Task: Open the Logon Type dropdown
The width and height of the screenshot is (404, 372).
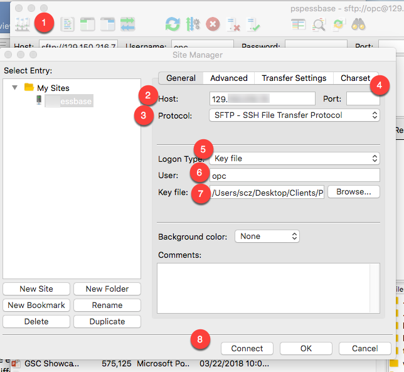Action: (294, 158)
